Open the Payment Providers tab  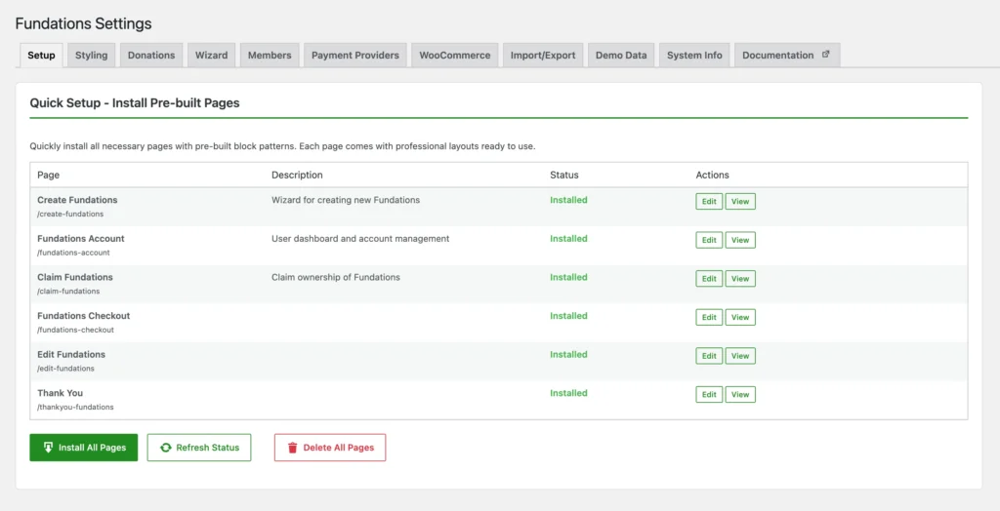(x=355, y=55)
